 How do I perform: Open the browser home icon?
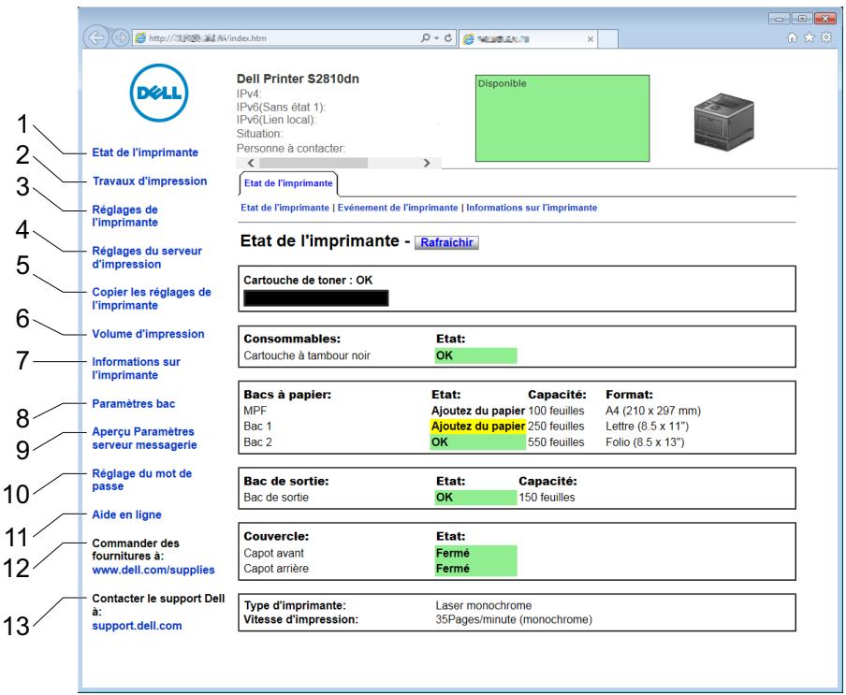(792, 37)
